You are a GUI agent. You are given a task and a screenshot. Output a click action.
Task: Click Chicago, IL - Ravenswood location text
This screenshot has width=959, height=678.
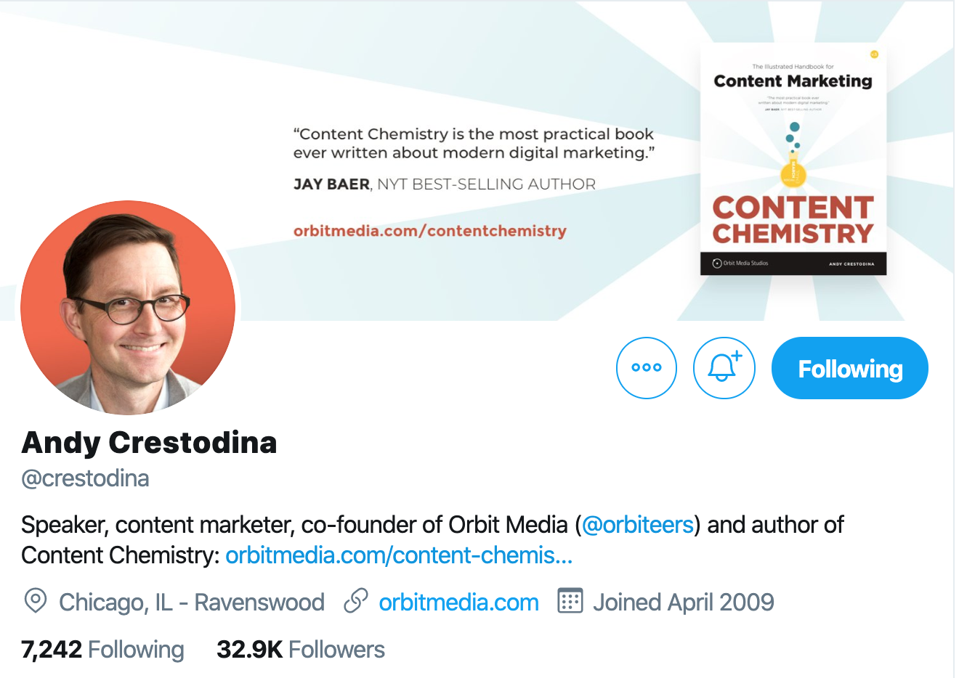[x=191, y=602]
